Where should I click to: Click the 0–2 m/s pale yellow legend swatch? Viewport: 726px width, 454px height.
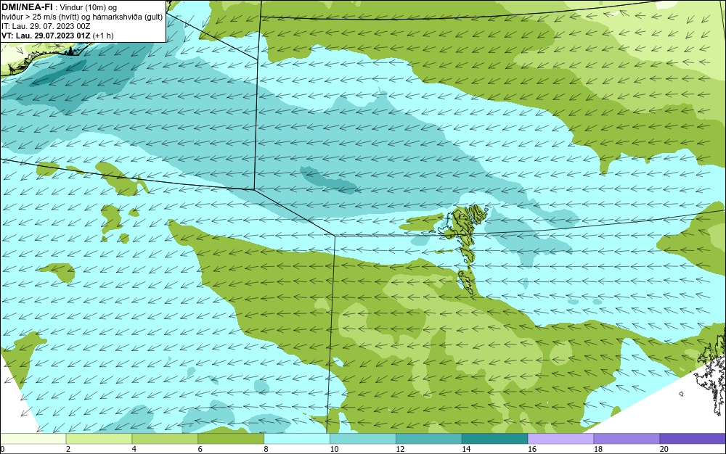click(x=33, y=439)
